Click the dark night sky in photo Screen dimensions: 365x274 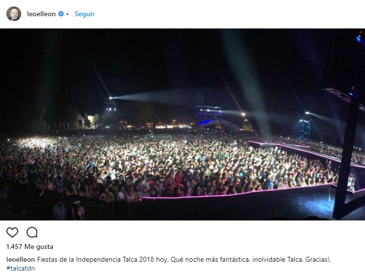point(148,54)
